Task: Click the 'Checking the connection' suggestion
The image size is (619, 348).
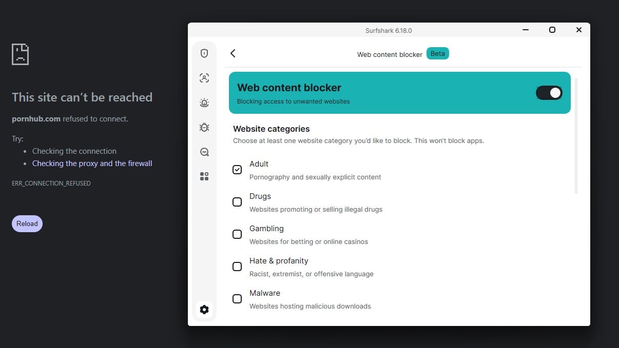Action: [74, 151]
